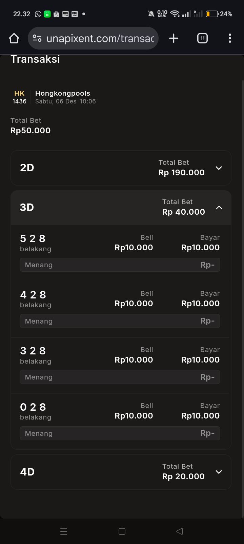Open the browser three-dot menu
Screen dimensions: 244x544
230,38
